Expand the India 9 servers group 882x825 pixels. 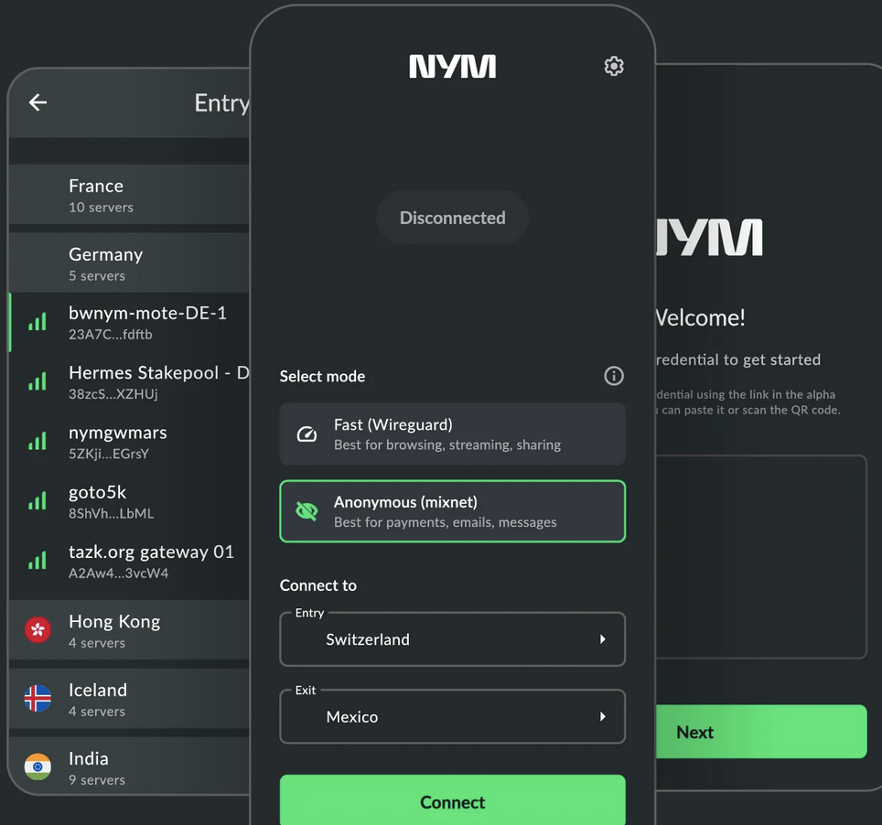129,767
